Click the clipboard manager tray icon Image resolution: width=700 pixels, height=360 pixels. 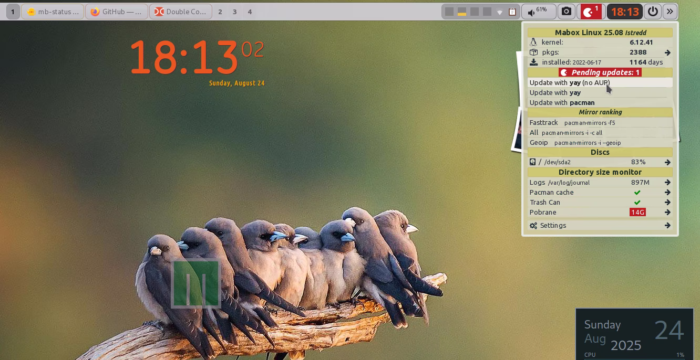tap(512, 12)
